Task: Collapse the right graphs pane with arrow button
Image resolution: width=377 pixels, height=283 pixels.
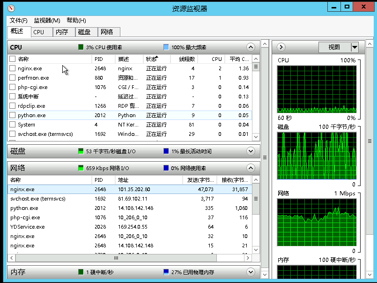Action: pos(281,47)
